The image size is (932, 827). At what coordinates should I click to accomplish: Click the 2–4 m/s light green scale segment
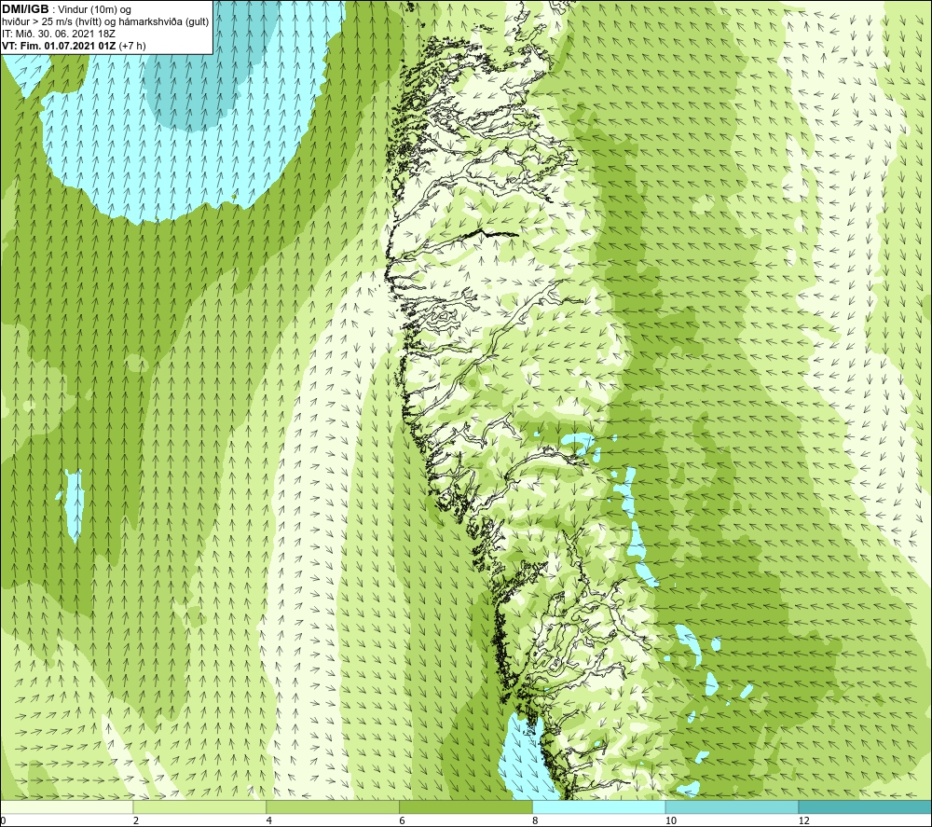[x=199, y=806]
